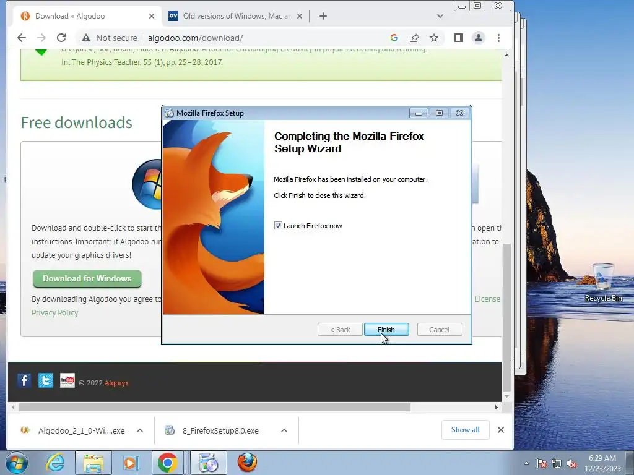The image size is (634, 475).
Task: Bookmark this page with star icon
Action: pos(434,38)
